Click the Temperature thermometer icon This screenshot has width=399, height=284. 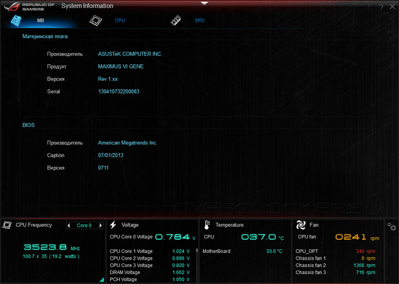pyautogui.click(x=207, y=225)
